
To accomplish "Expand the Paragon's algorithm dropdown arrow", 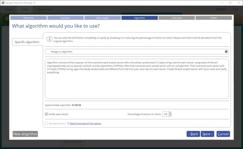I will pos(226,52).
